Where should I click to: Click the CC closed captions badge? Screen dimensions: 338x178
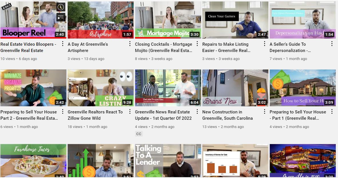139,134
